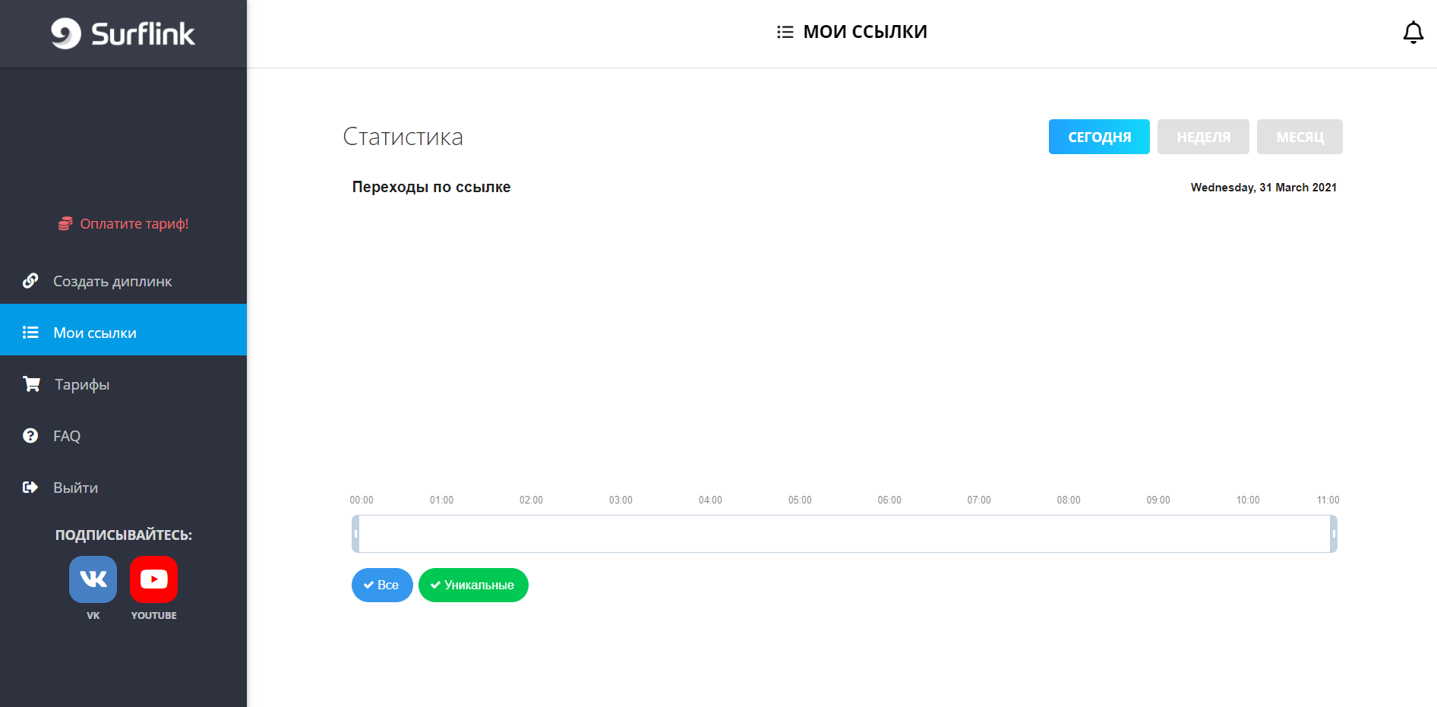Click the Оплатите тариф! link
1437x707 pixels.
pyautogui.click(x=134, y=224)
